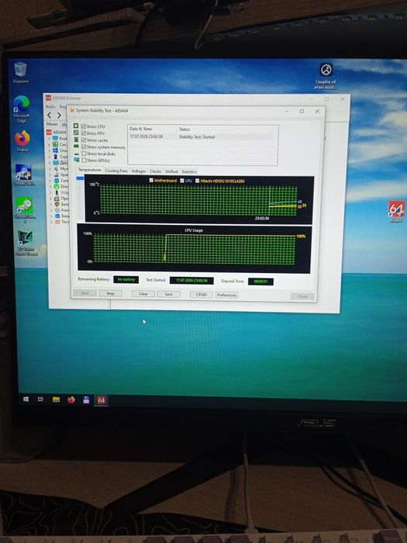407x543 pixels.
Task: Click the FPU icon beside Stress FPU
Action: 76,133
